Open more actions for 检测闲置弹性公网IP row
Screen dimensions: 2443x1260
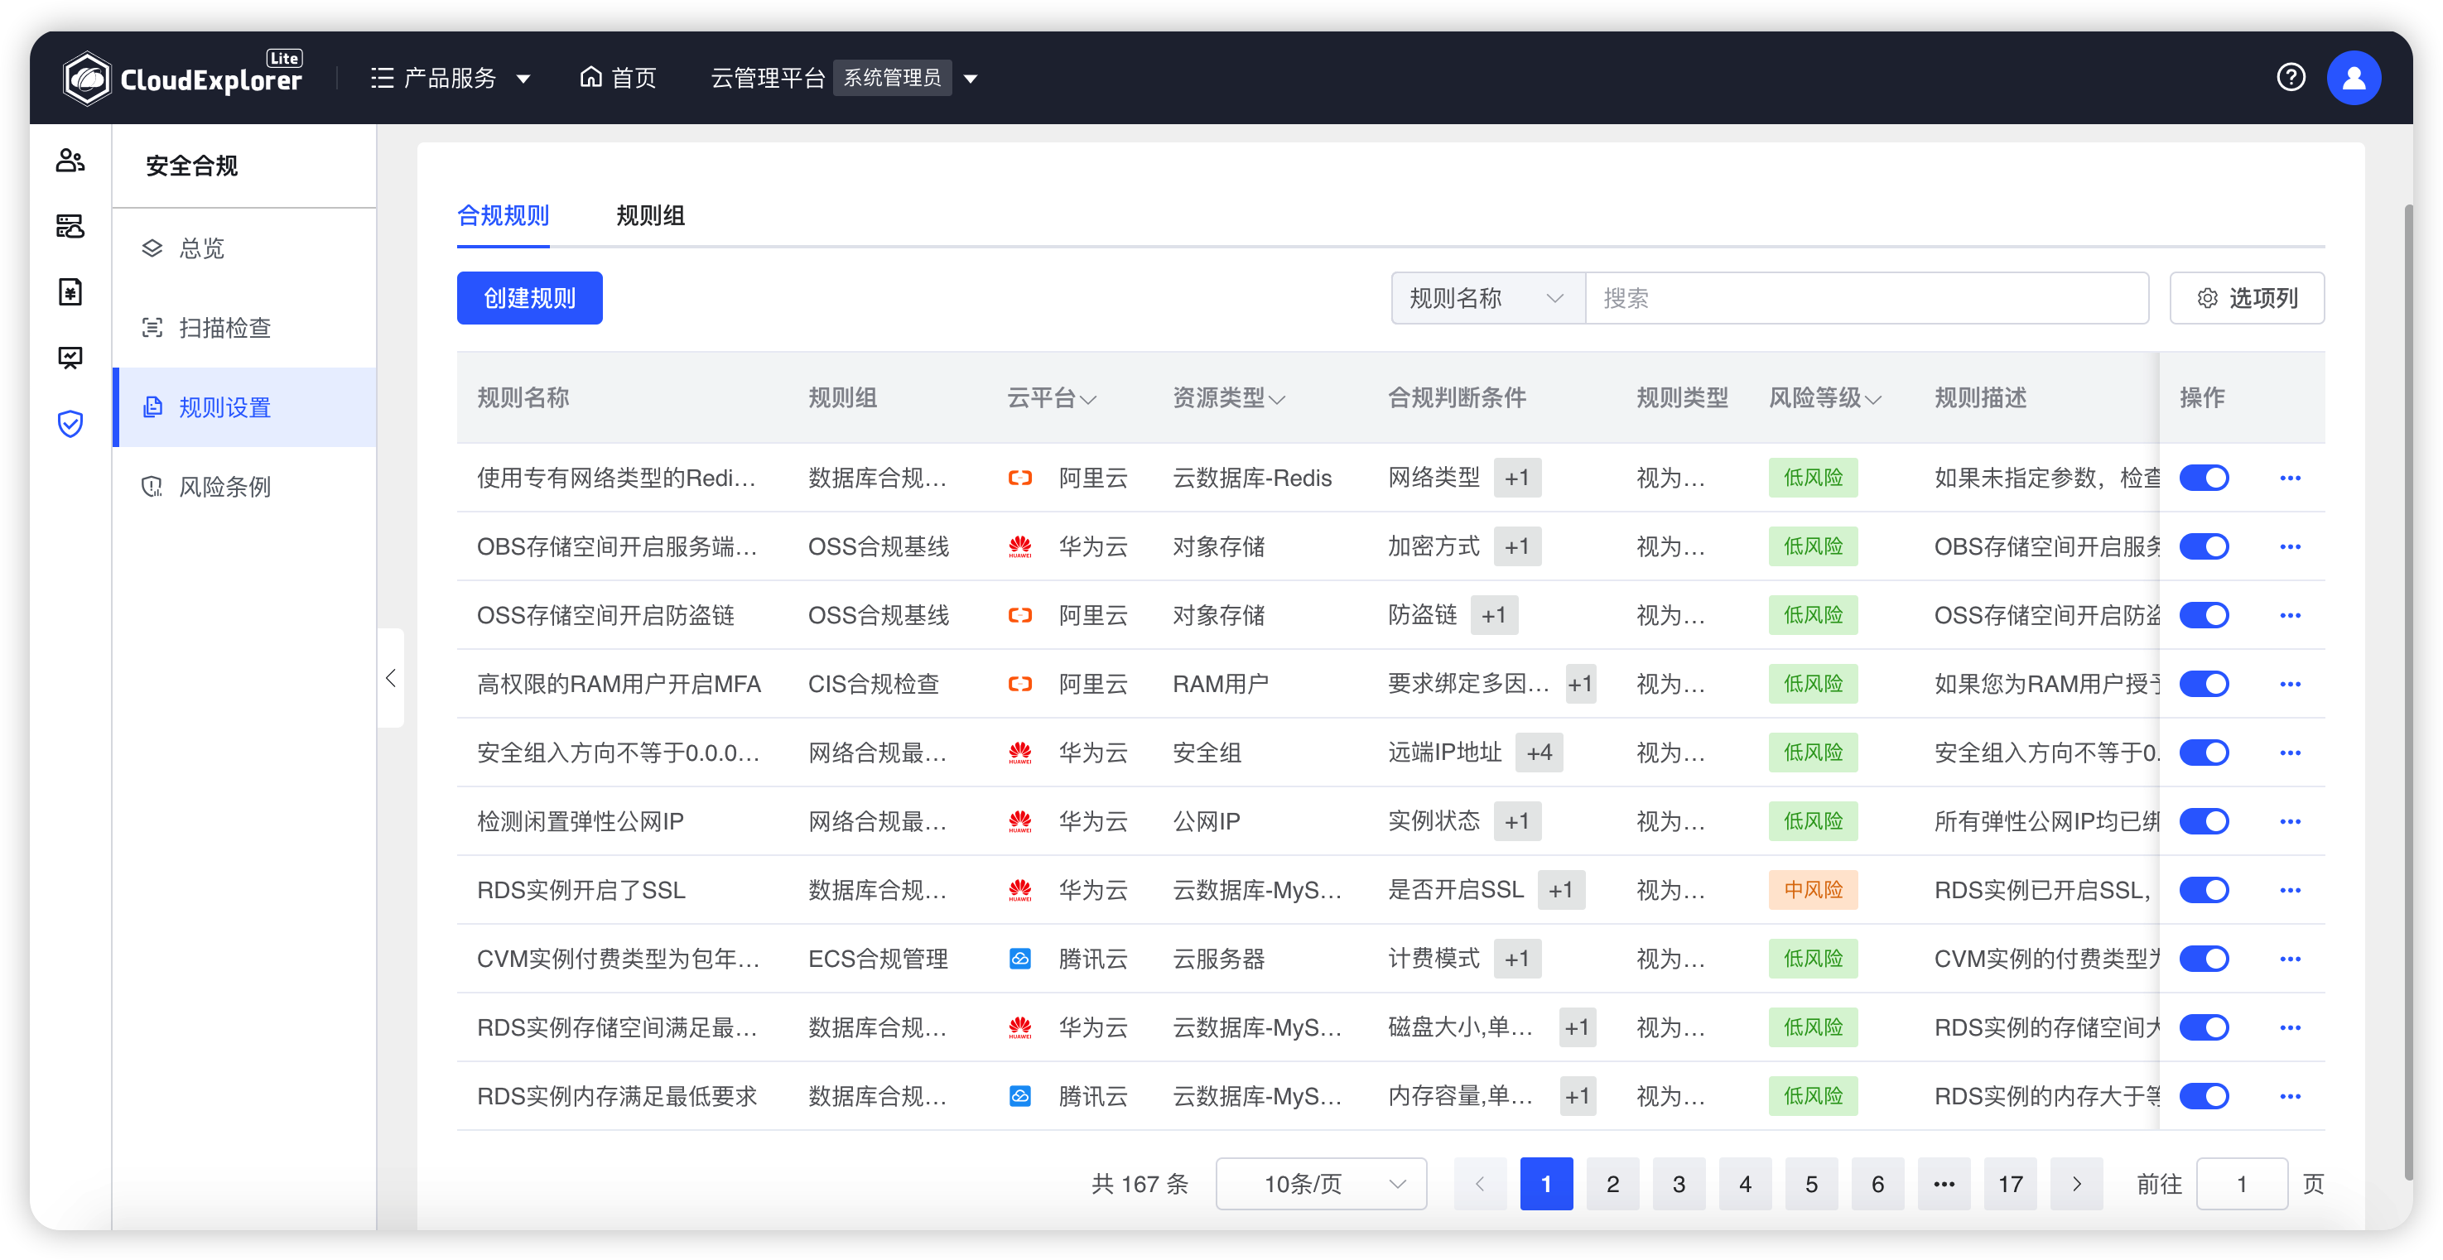tap(2289, 821)
